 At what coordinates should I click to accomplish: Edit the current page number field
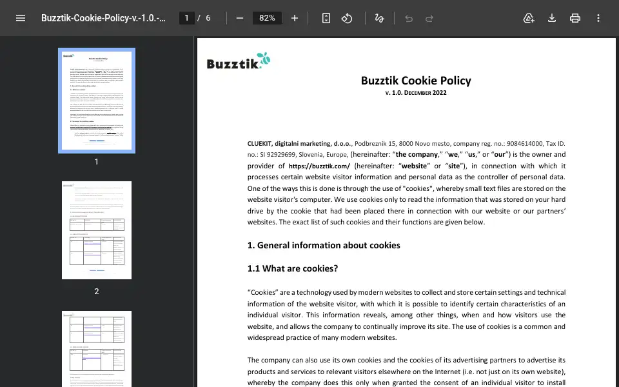[187, 18]
